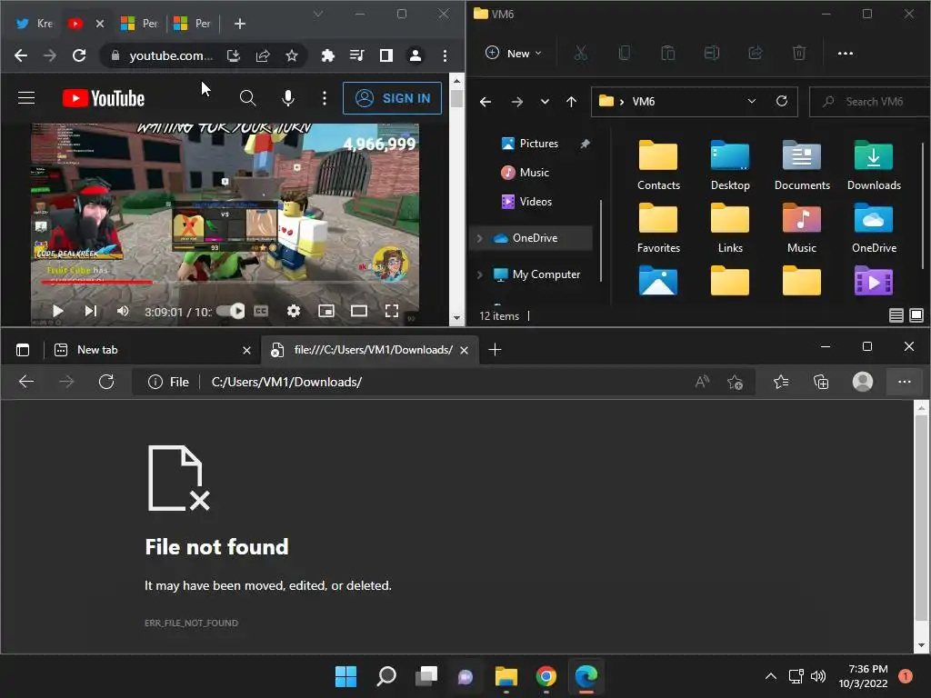Toggle closed captions on the video

point(261,311)
